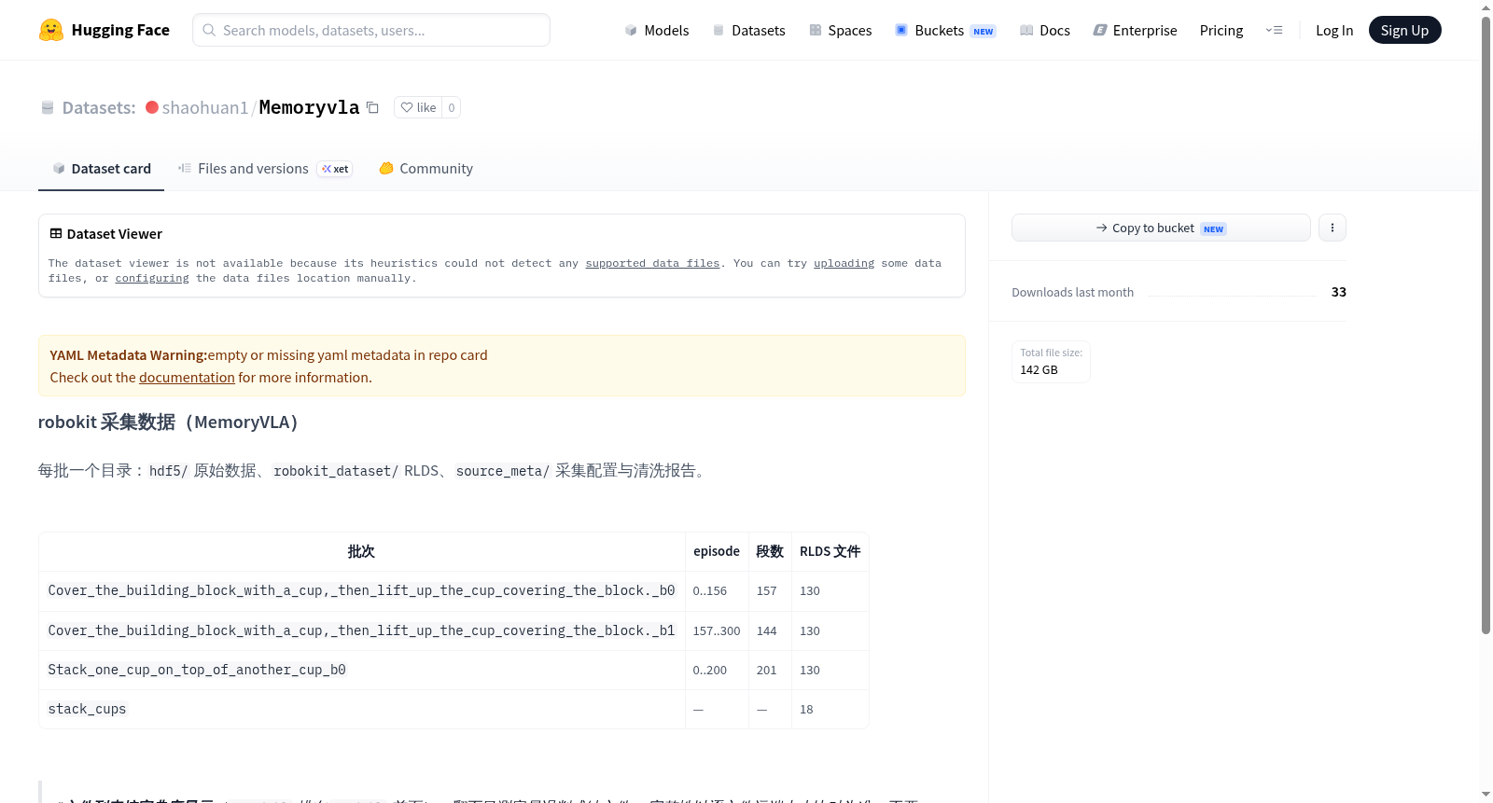This screenshot has width=1493, height=803.
Task: Open Pricing page
Action: click(1221, 30)
